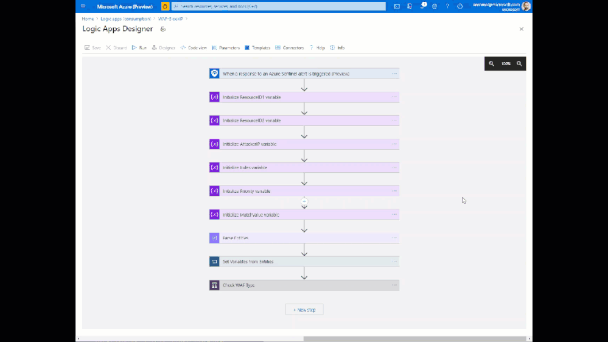This screenshot has height=342, width=608.
Task: Open Templates from toolbar
Action: pyautogui.click(x=257, y=47)
